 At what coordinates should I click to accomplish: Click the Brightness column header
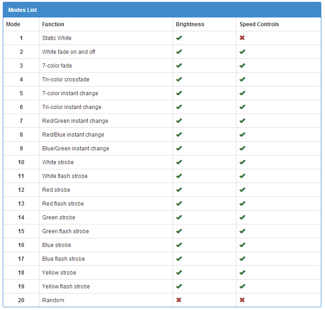[190, 24]
